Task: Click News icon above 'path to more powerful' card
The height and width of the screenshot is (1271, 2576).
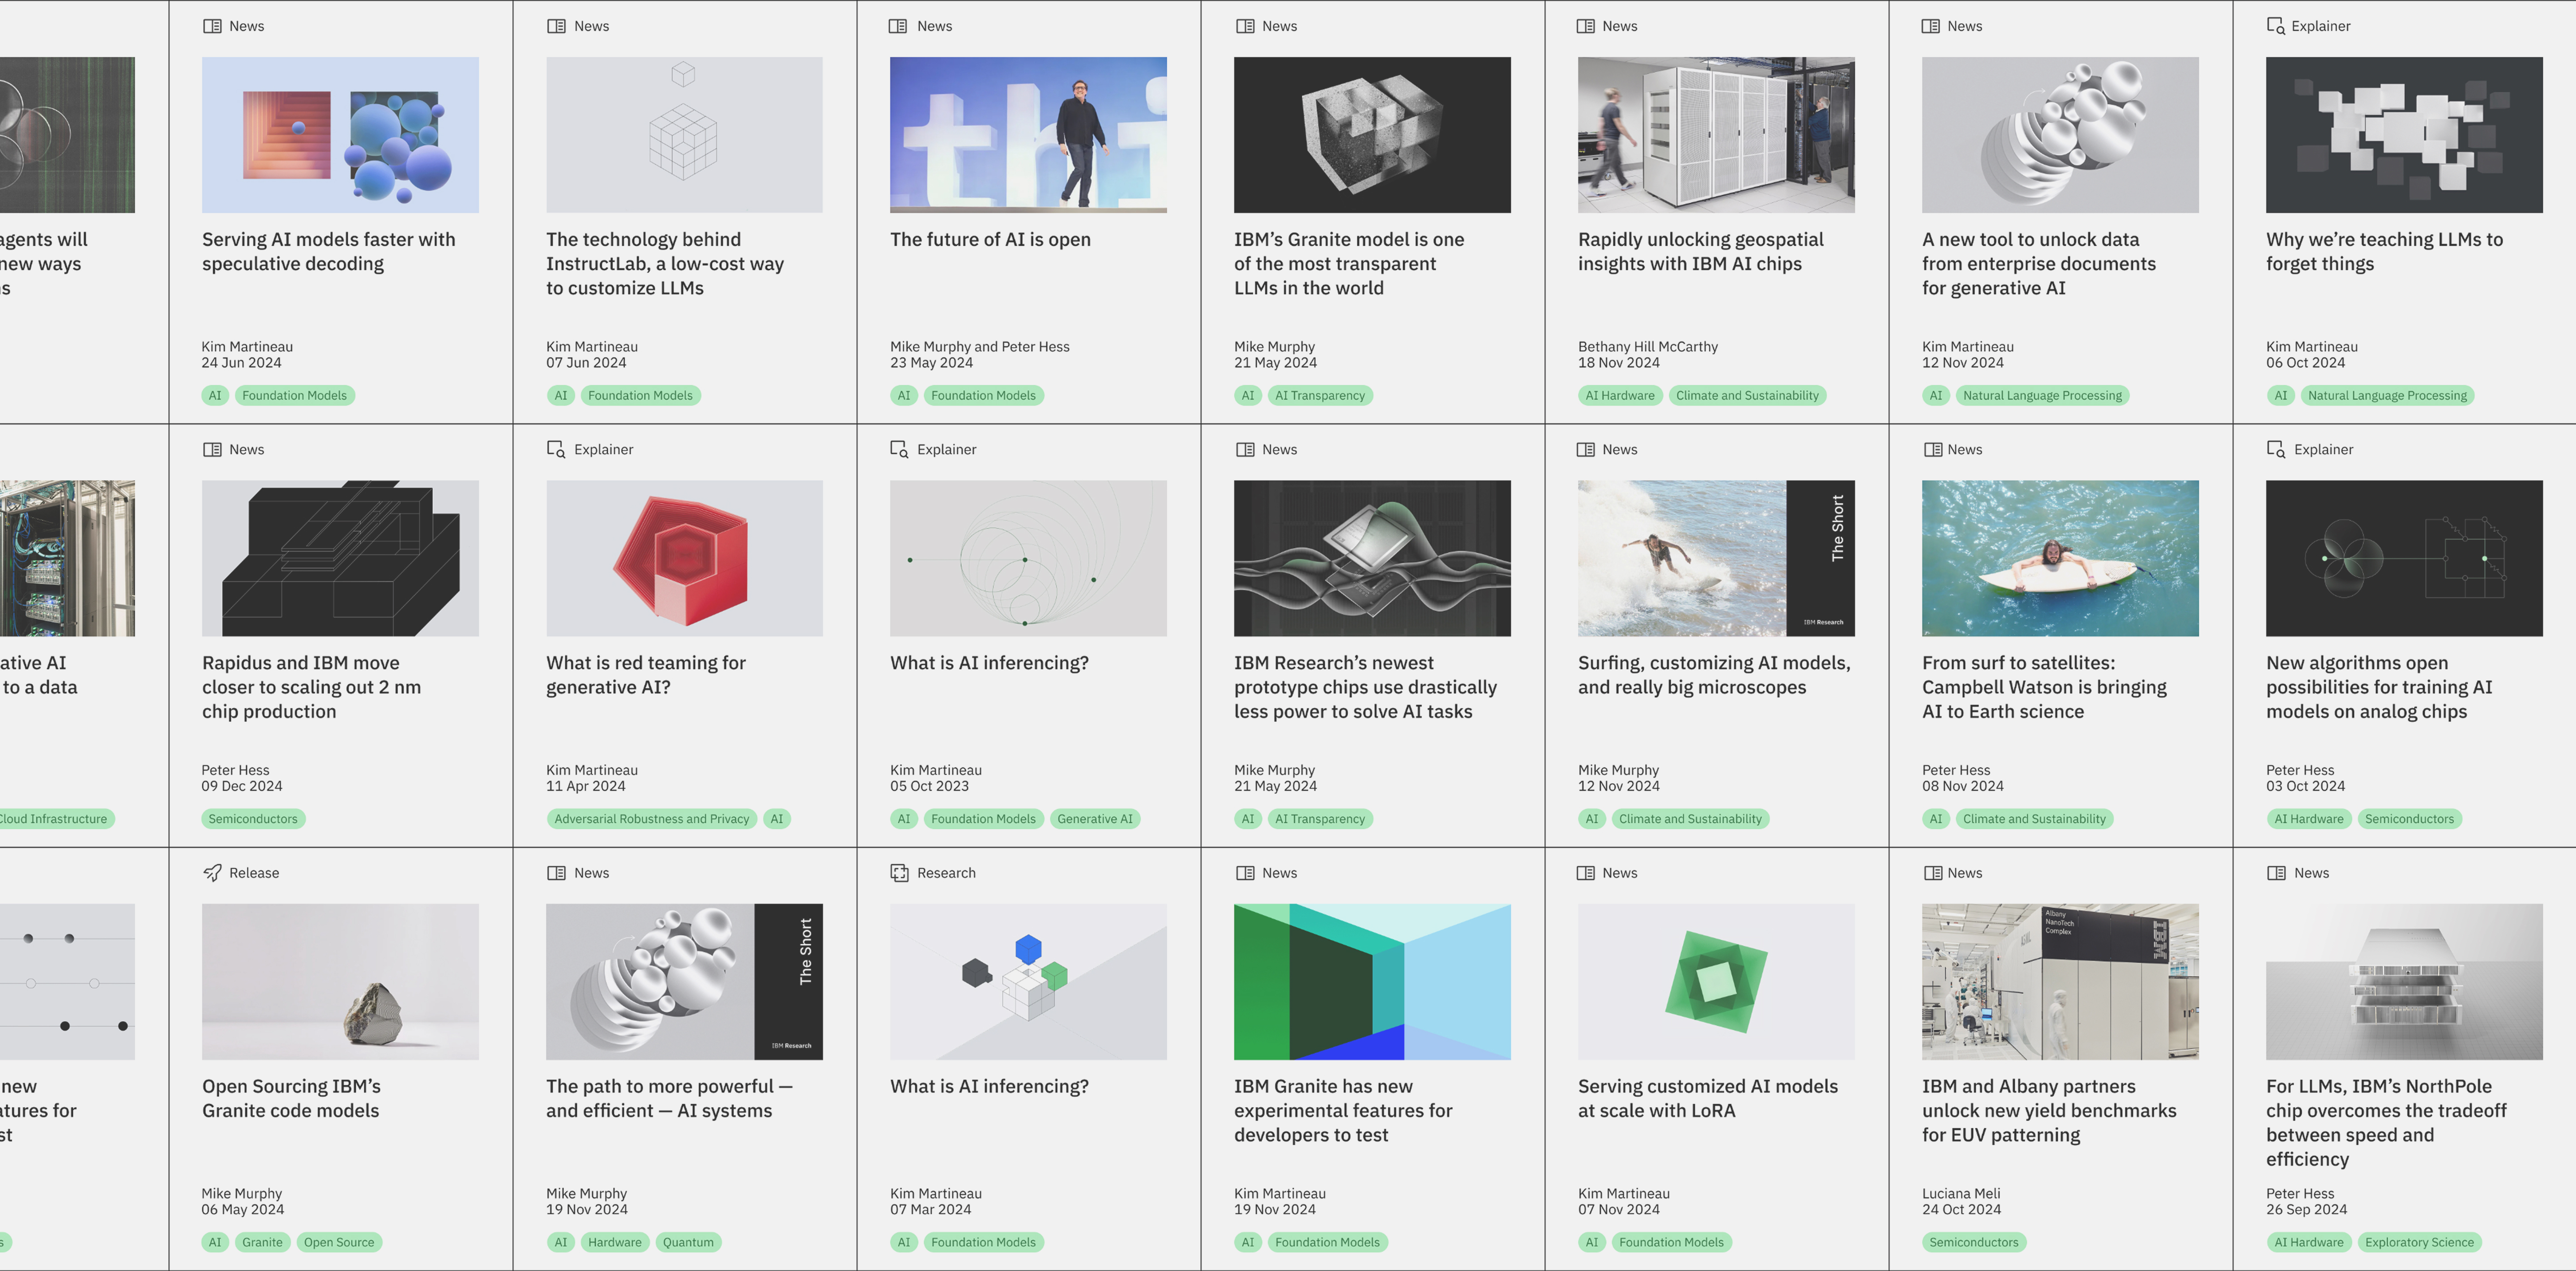Action: pos(556,873)
